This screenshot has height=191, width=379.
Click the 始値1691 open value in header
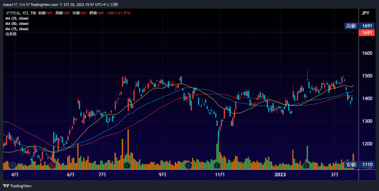coord(46,13)
